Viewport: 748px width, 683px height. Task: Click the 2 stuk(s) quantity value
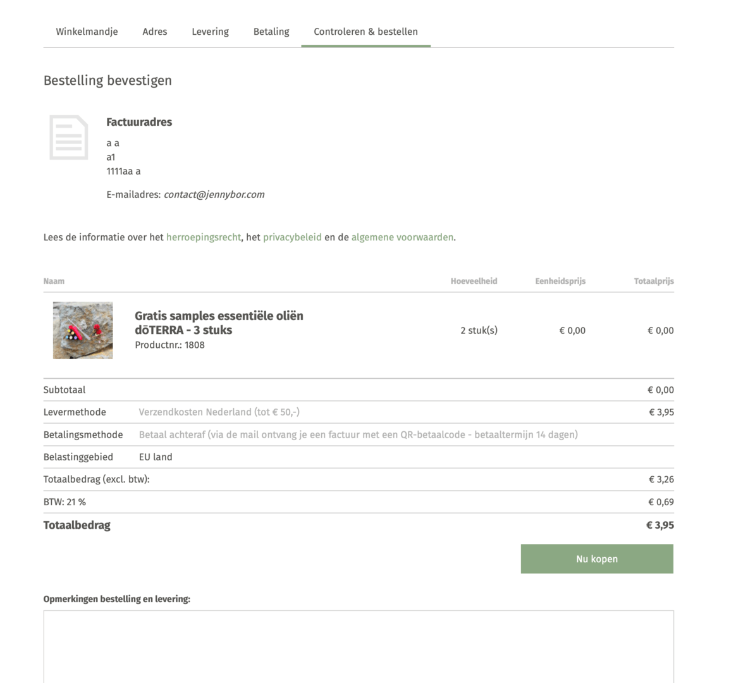[x=479, y=331]
